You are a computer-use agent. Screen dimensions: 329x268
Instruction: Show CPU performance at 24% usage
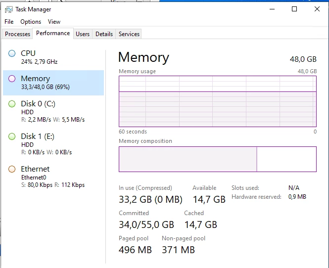[x=53, y=57]
